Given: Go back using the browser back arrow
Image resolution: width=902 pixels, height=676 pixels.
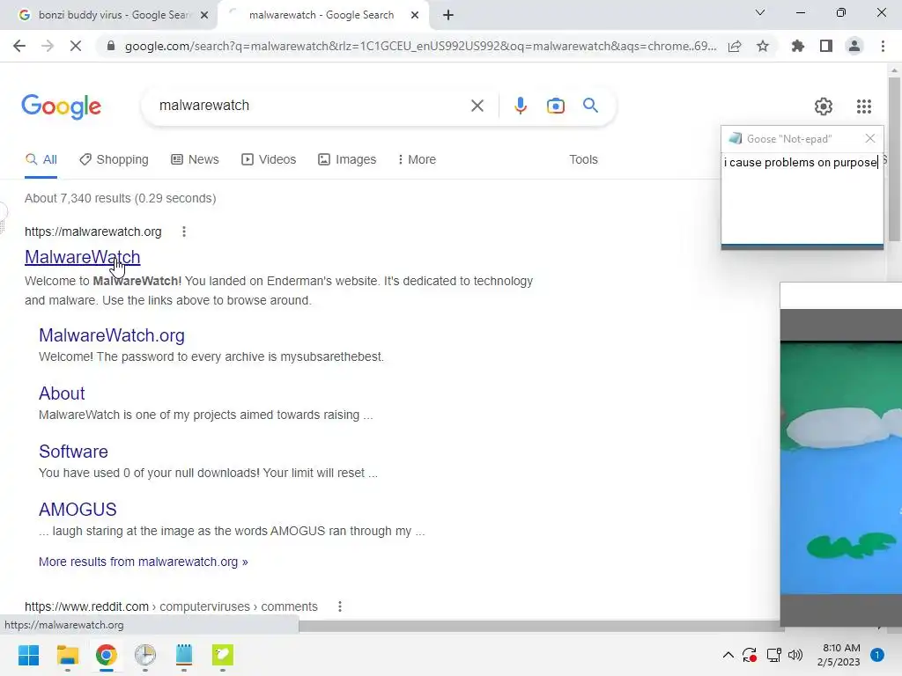Looking at the screenshot, I should click(x=19, y=46).
